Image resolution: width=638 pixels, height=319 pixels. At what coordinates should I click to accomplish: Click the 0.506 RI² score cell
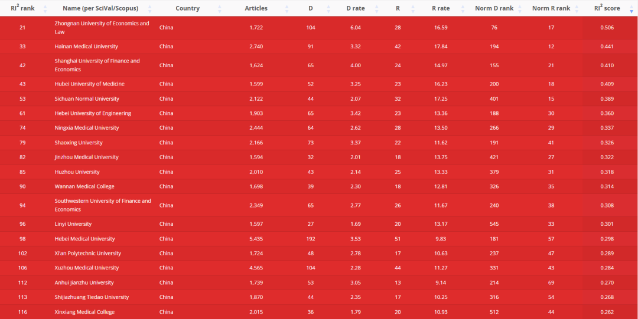coord(607,28)
